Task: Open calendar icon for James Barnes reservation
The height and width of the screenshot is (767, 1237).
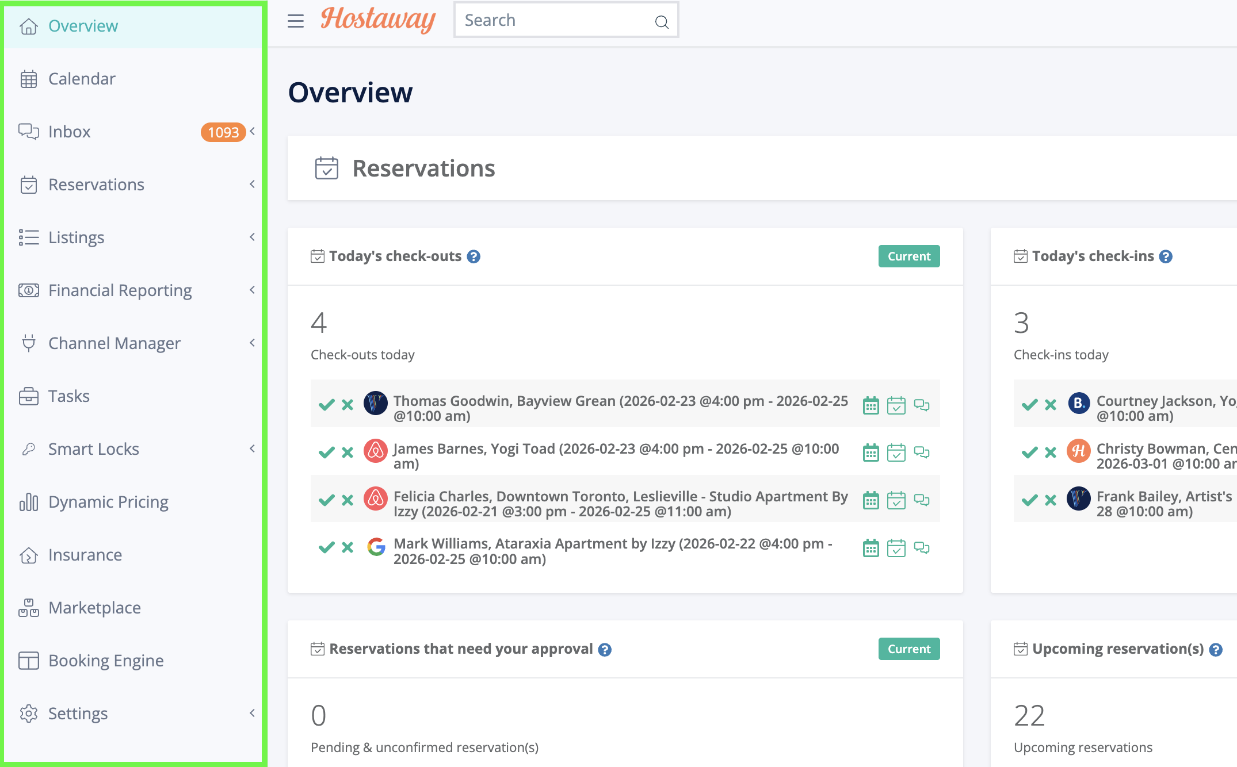Action: [871, 453]
